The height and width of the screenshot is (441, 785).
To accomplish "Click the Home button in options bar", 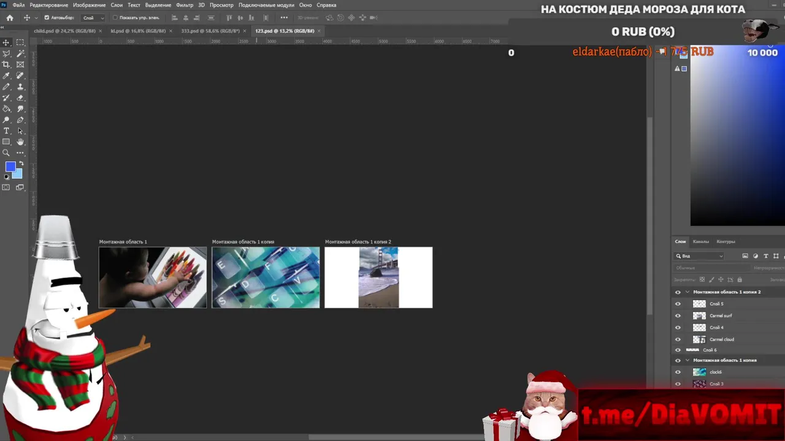I will (x=10, y=18).
